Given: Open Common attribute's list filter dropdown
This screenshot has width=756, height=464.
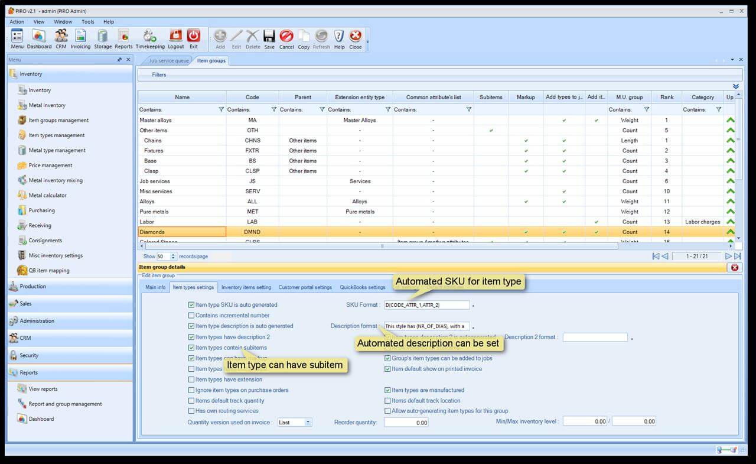Looking at the screenshot, I should tap(468, 109).
